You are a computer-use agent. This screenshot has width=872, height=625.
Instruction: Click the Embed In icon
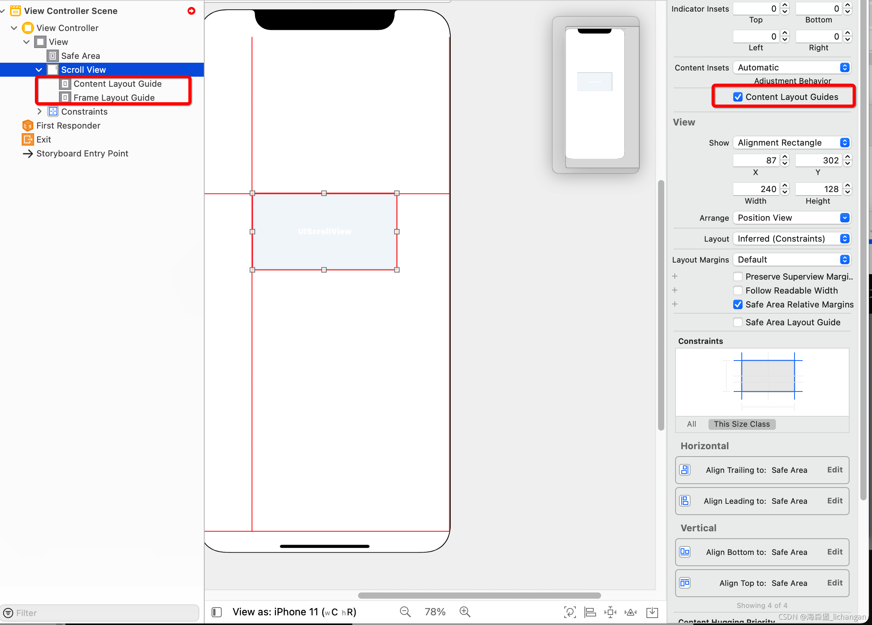click(x=652, y=612)
